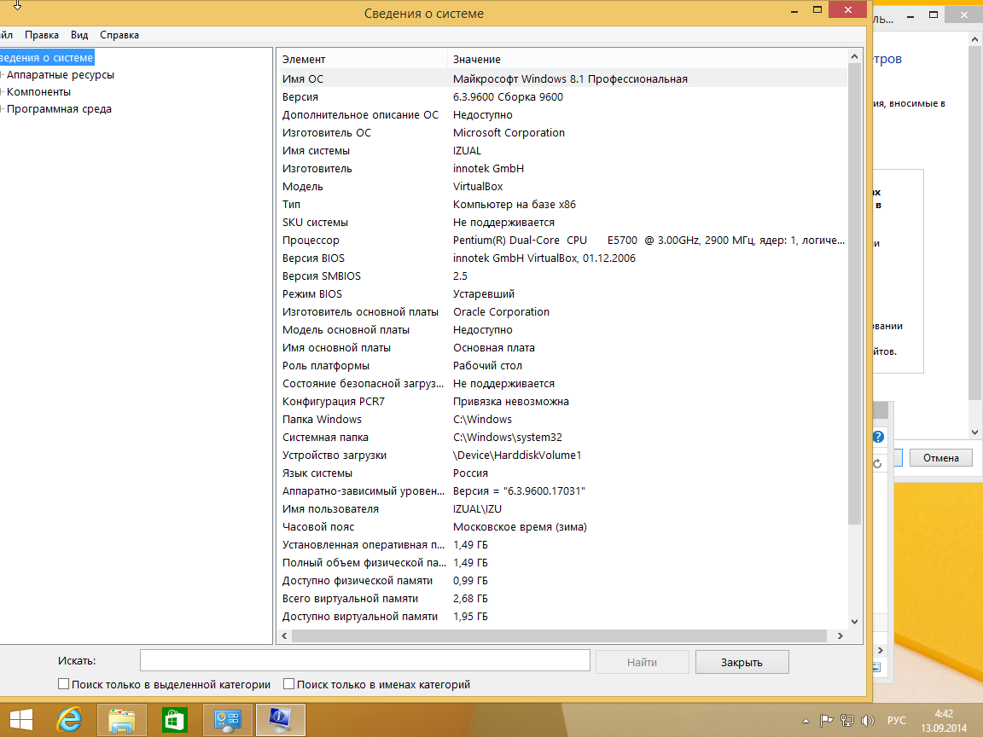983x737 pixels.
Task: Select System Information taskbar icon
Action: click(x=280, y=719)
